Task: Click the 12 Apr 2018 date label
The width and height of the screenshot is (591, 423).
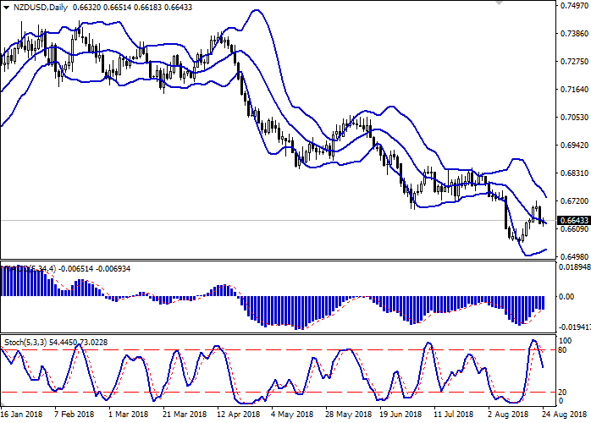Action: [x=235, y=415]
